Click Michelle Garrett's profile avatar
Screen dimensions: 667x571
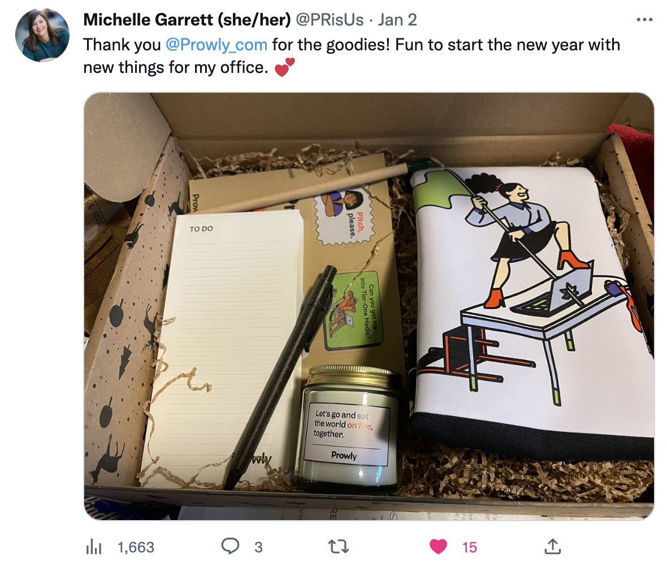point(42,35)
